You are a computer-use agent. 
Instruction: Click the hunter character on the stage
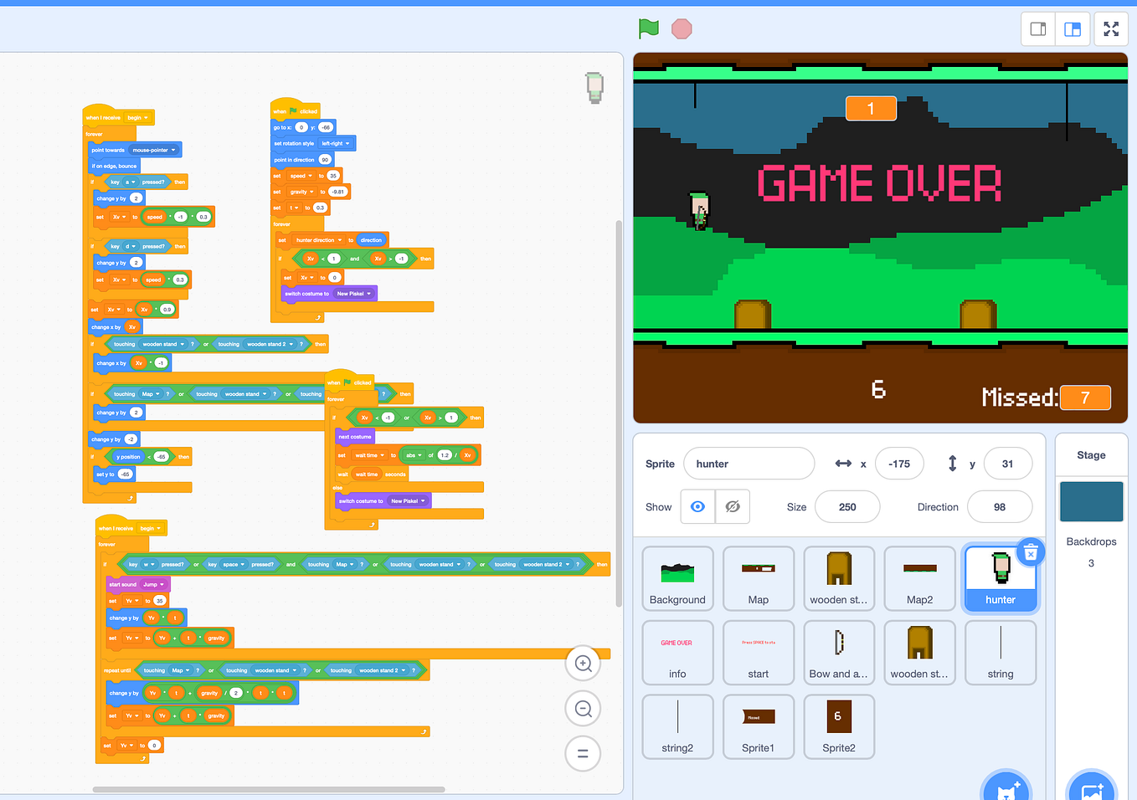point(699,210)
